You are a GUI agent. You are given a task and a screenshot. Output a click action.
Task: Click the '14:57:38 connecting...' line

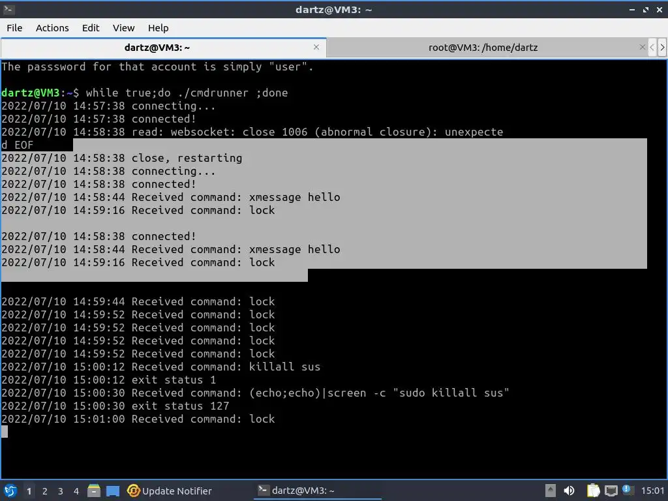pos(109,106)
